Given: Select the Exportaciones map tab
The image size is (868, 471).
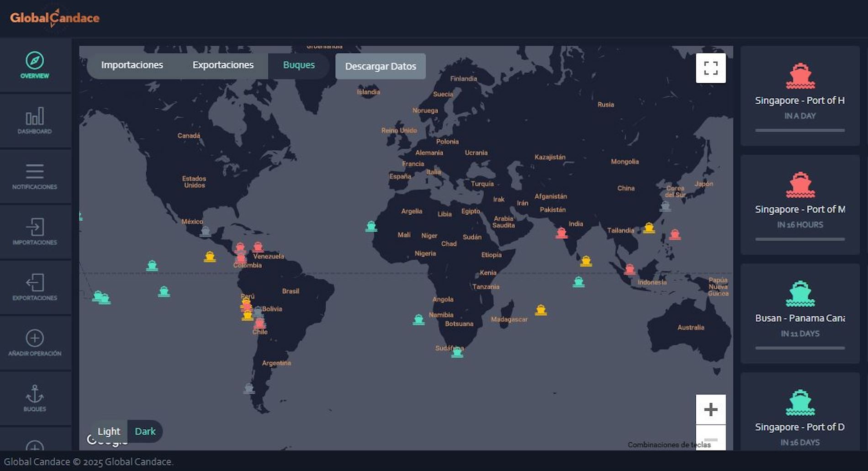Looking at the screenshot, I should coord(223,65).
